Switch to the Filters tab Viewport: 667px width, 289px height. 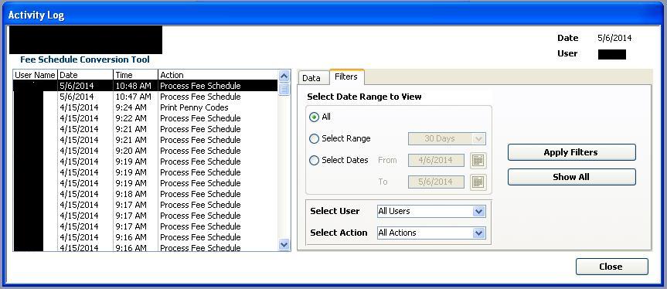point(346,77)
